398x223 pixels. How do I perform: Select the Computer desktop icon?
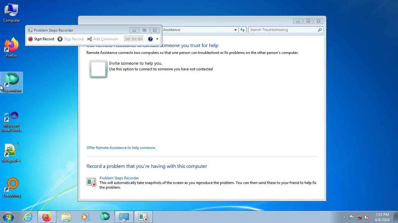[x=12, y=13]
